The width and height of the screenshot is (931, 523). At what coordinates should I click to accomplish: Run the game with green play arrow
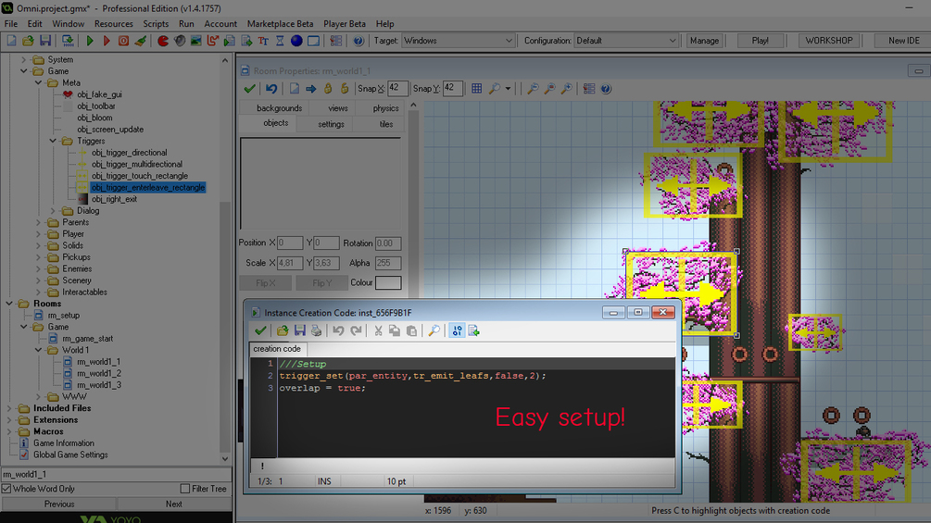point(90,41)
